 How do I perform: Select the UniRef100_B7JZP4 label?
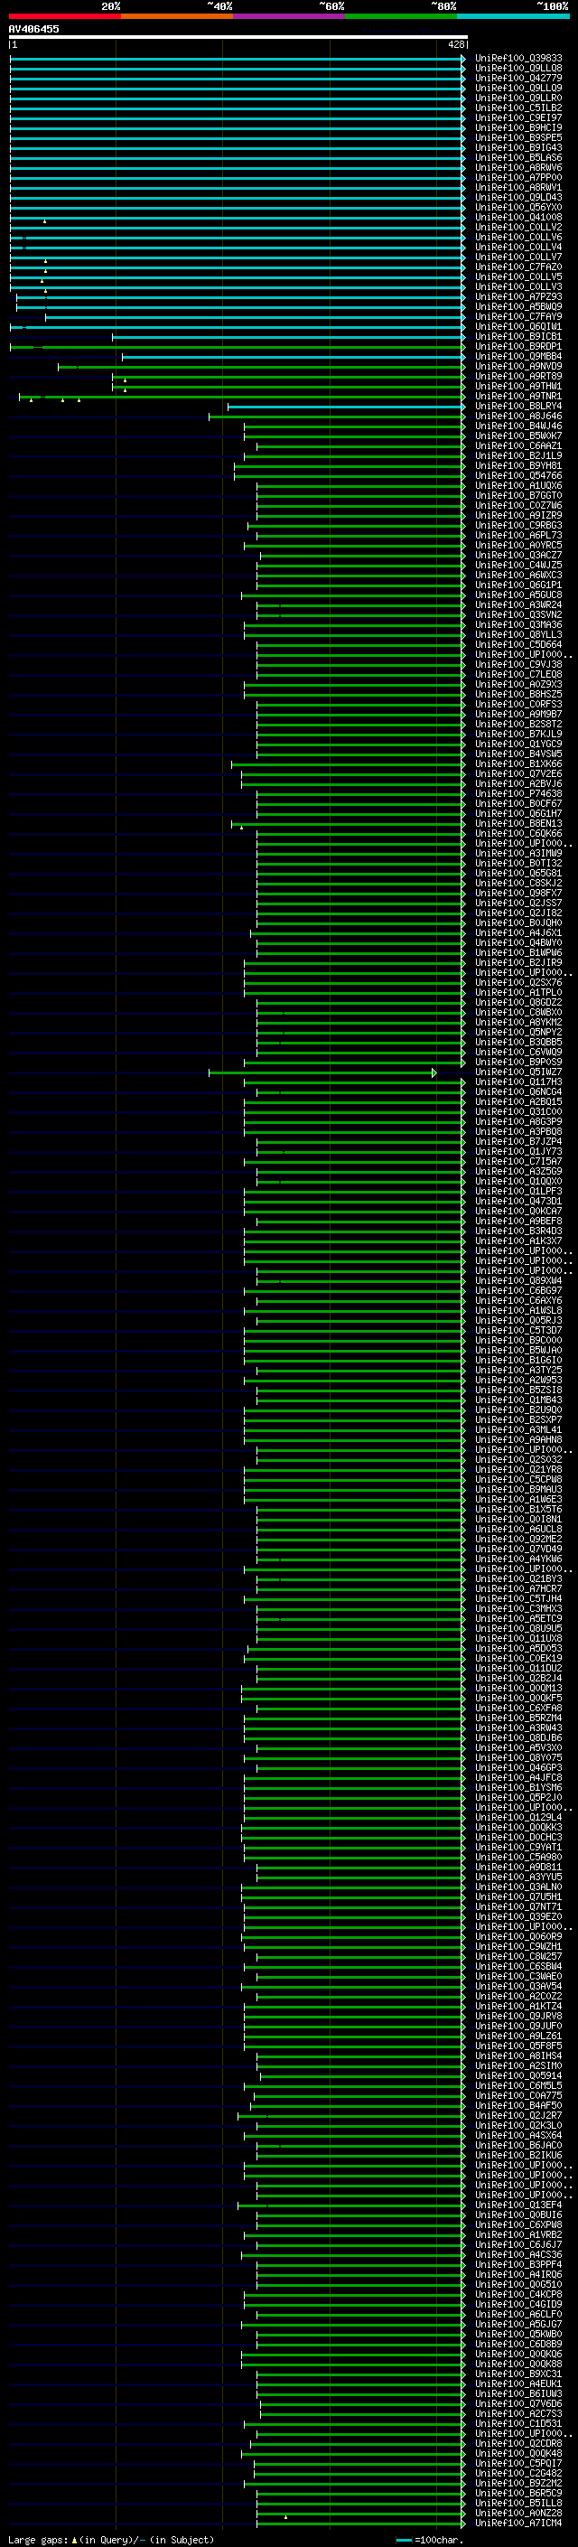pyautogui.click(x=518, y=1142)
